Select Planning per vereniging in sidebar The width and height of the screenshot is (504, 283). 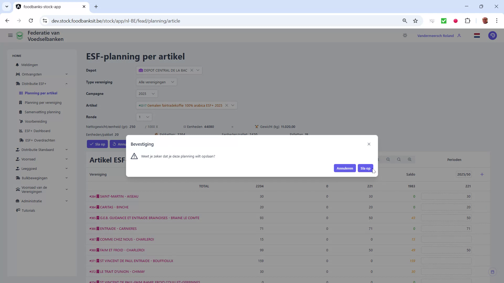click(43, 102)
